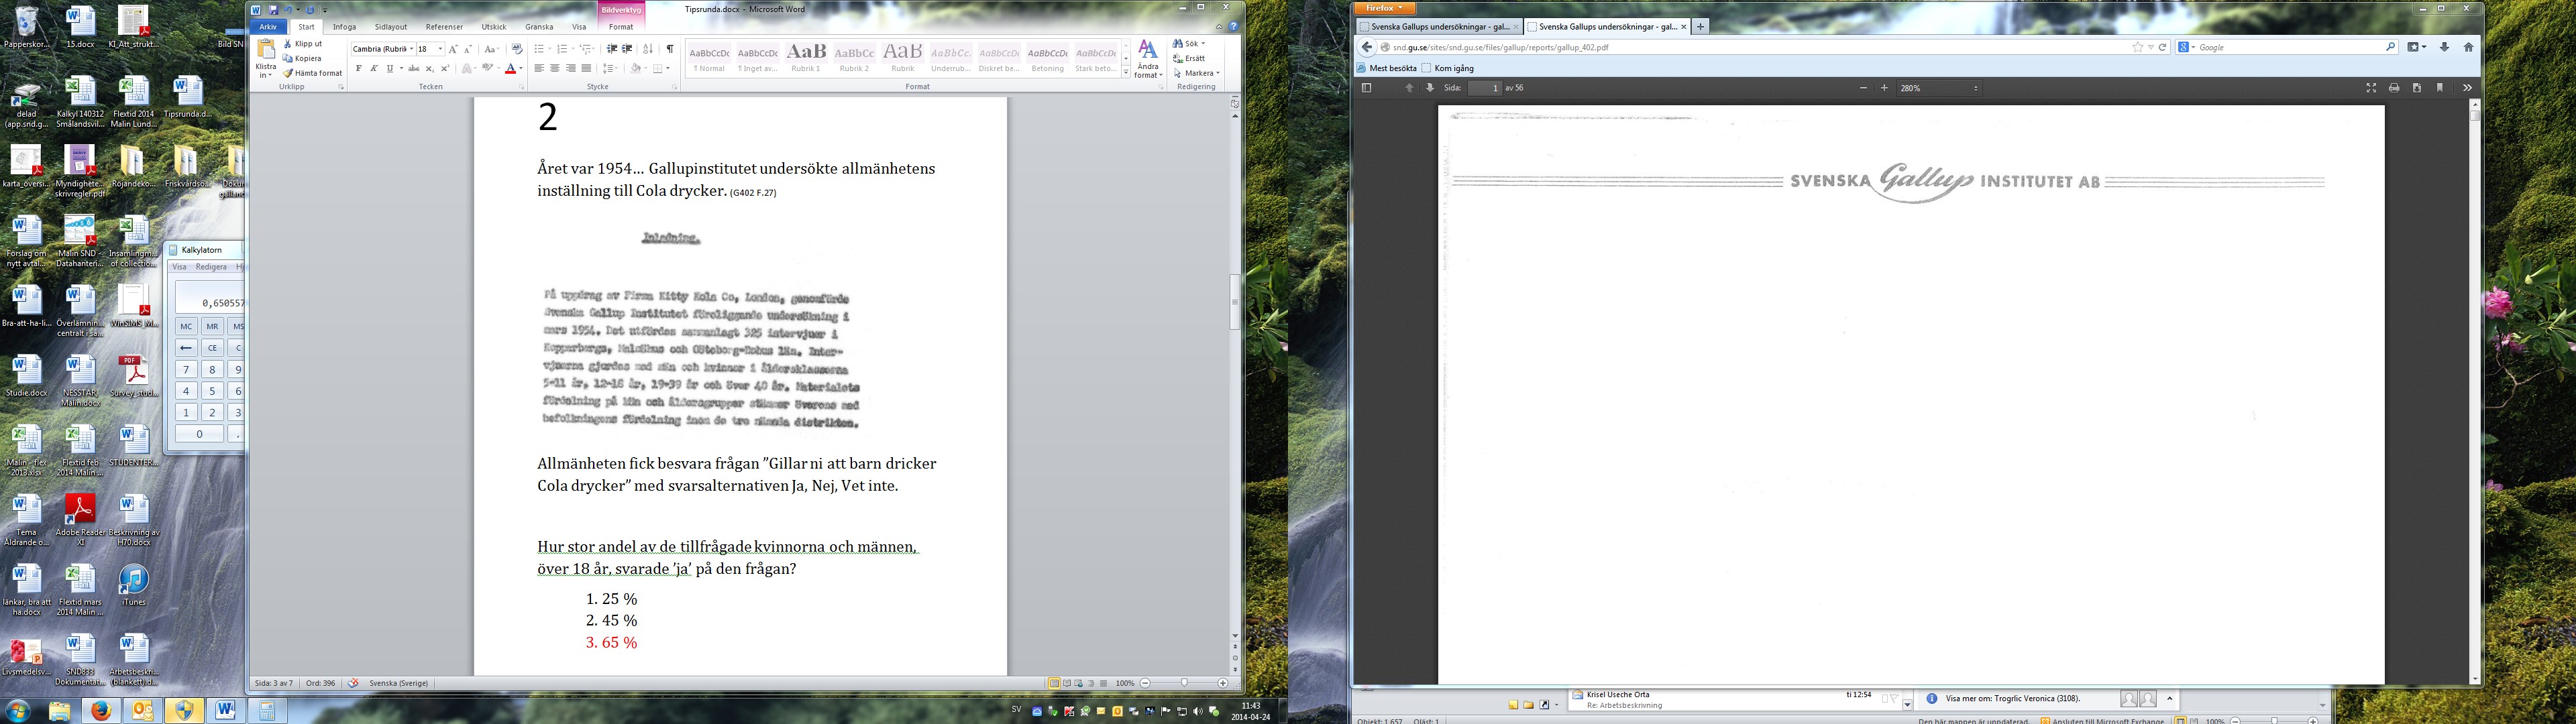Zoom out in the PDF viewer

pos(1863,88)
